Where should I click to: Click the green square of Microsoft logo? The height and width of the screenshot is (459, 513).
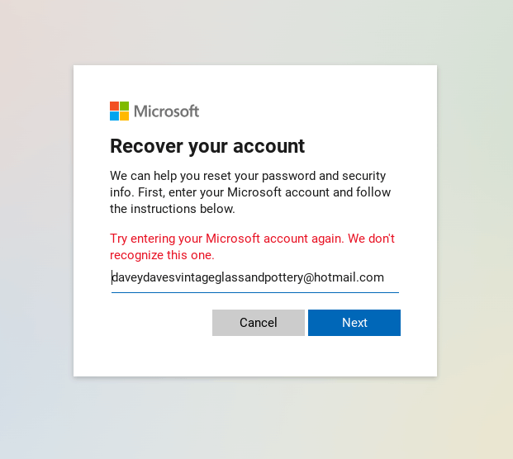click(124, 106)
